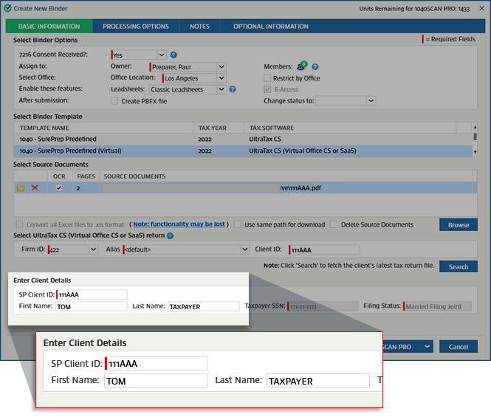This screenshot has width=491, height=417.
Task: Click help icon beside Leadsheets dropdown
Action: [x=233, y=89]
